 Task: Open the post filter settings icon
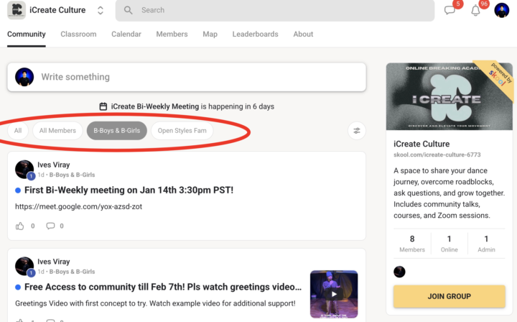(x=356, y=131)
